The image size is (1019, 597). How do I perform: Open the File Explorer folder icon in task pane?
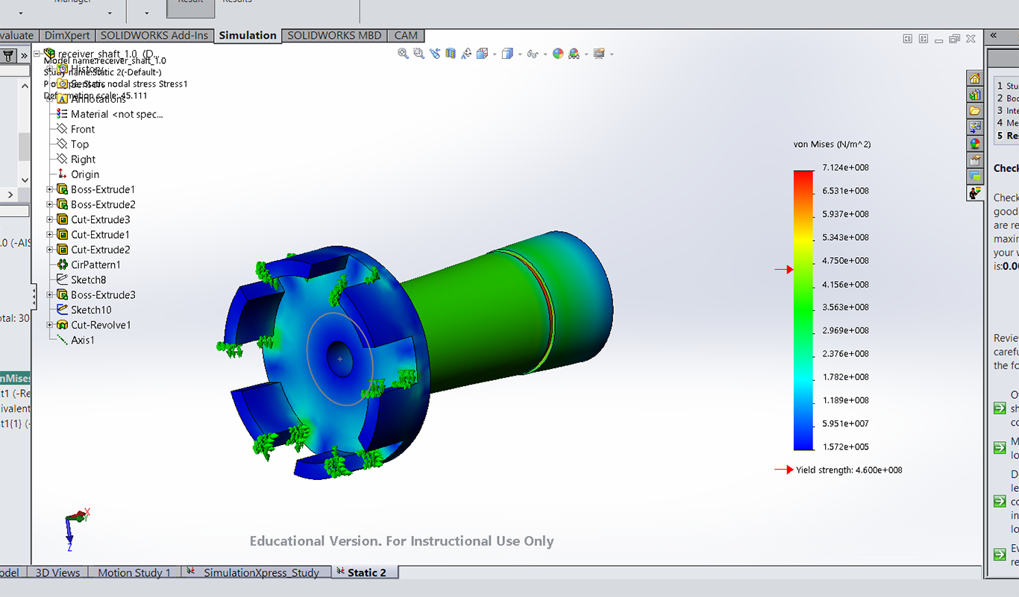975,111
